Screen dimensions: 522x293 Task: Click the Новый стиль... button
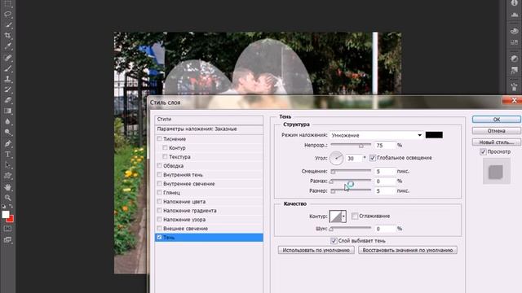coord(497,142)
